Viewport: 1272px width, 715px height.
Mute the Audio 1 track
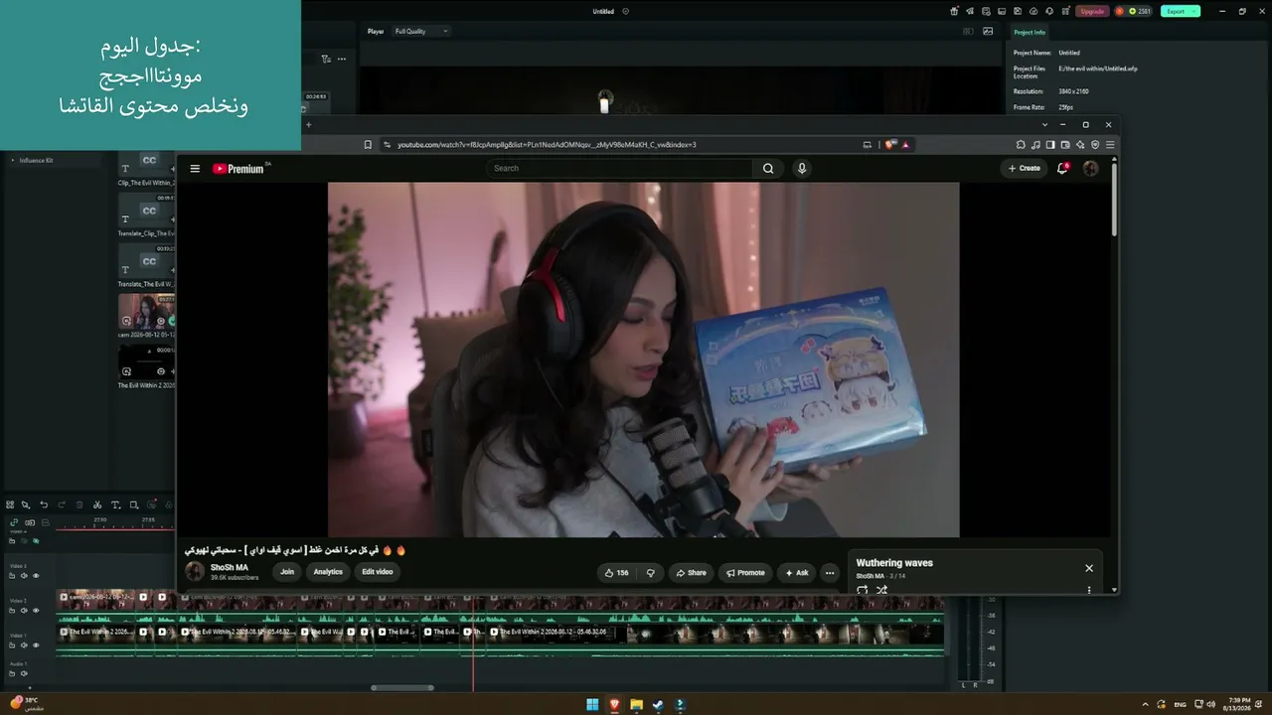pyautogui.click(x=24, y=673)
